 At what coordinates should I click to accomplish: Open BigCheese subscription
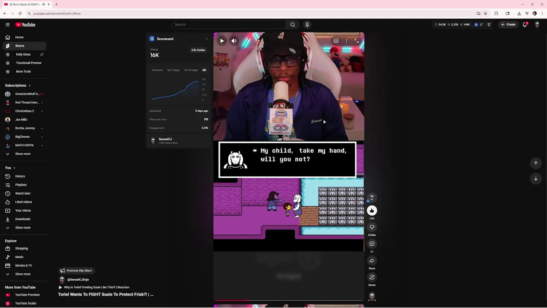pyautogui.click(x=25, y=137)
